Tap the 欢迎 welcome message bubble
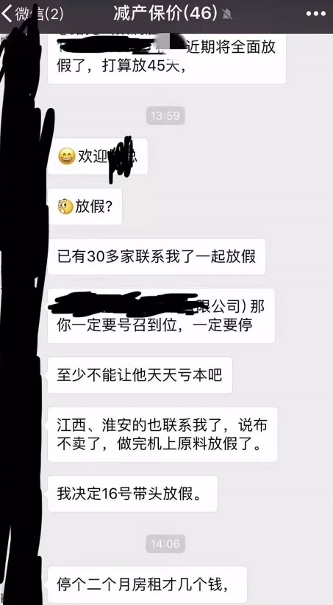 (x=97, y=156)
